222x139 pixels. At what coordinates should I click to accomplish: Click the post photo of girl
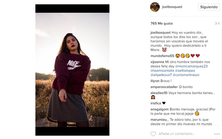tap(72, 69)
